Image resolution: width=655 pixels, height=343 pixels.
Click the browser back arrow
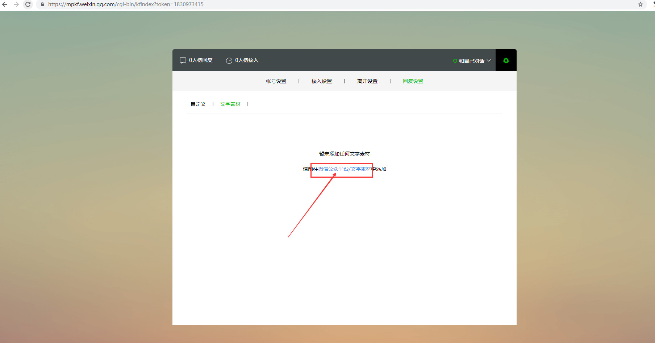[5, 4]
